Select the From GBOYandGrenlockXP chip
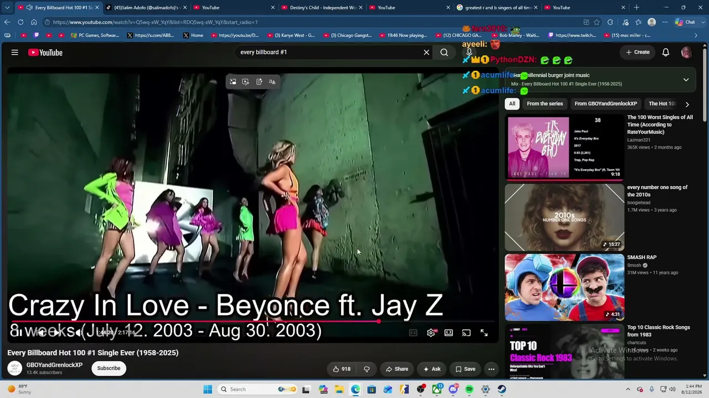709x398 pixels. click(x=606, y=104)
